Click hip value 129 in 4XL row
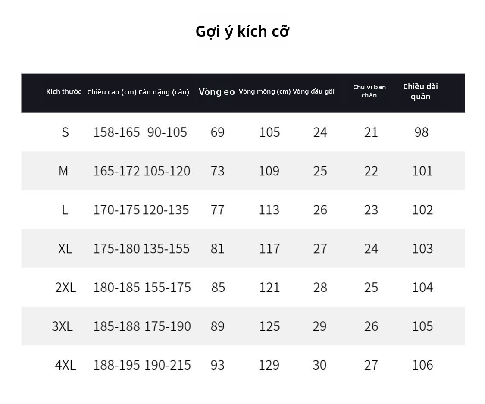The image size is (485, 404). tap(269, 365)
